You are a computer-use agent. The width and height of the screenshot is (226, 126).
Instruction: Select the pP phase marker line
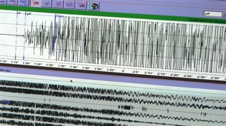pyautogui.click(x=25, y=35)
